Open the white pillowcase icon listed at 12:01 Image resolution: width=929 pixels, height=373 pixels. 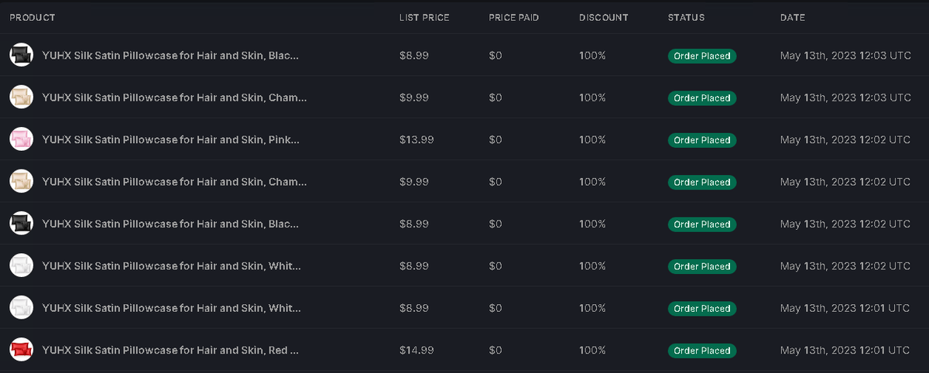coord(22,308)
